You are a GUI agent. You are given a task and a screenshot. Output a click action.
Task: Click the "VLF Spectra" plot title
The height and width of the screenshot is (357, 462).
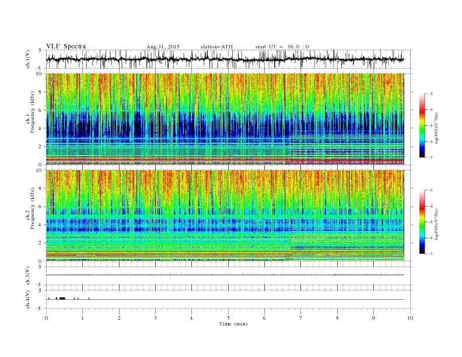click(66, 46)
